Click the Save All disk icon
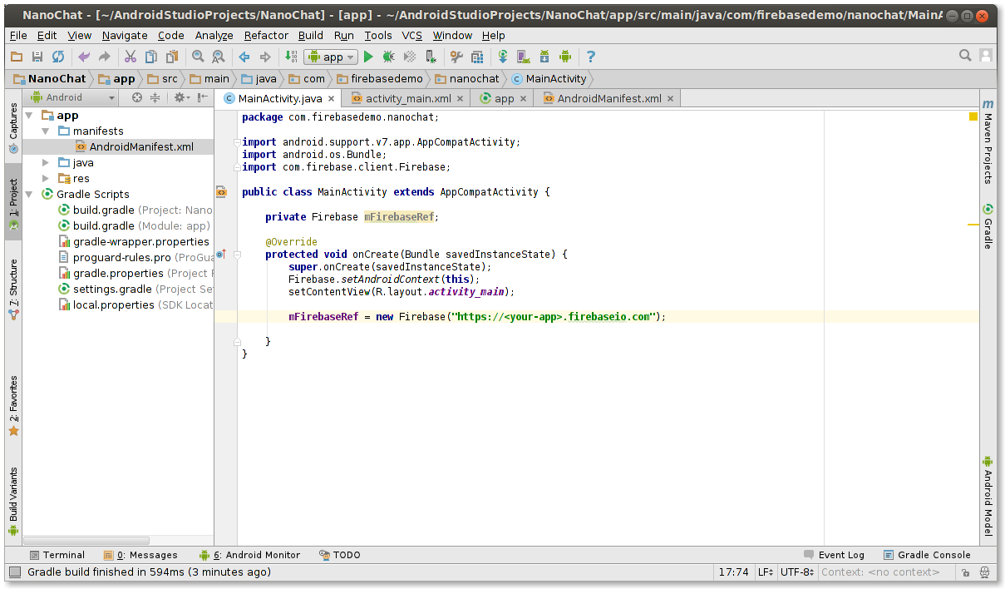 coord(37,57)
